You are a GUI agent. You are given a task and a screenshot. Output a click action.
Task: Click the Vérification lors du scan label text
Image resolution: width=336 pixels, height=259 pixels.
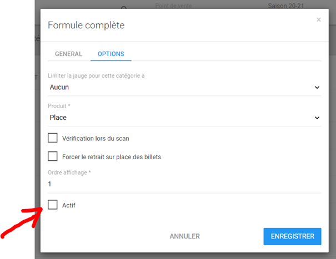(96, 139)
